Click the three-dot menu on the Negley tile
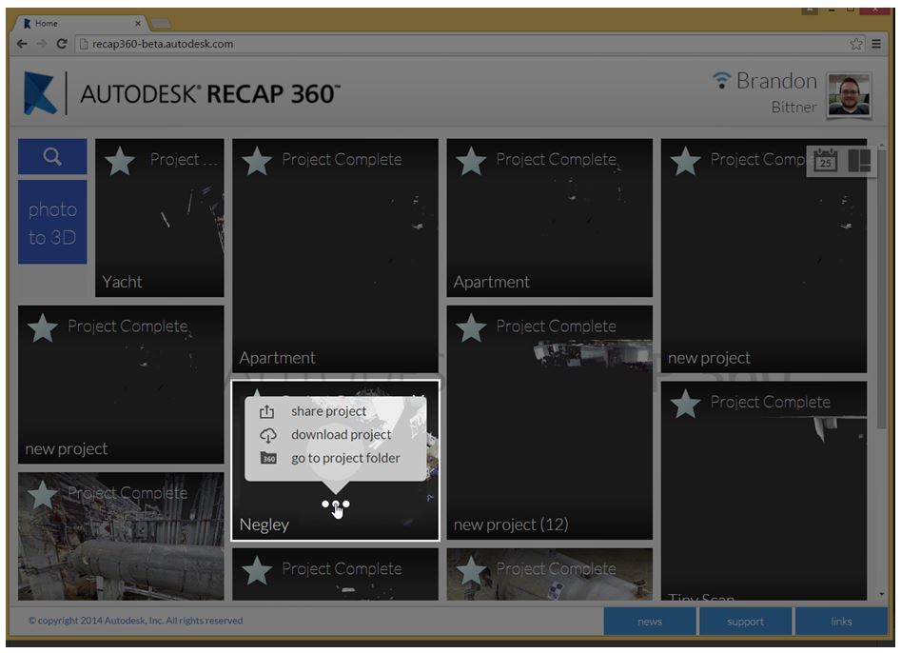The height and width of the screenshot is (653, 901). click(x=336, y=505)
